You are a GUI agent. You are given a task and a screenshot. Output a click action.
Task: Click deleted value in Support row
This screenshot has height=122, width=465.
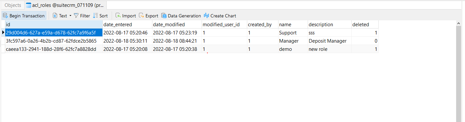tap(365, 33)
